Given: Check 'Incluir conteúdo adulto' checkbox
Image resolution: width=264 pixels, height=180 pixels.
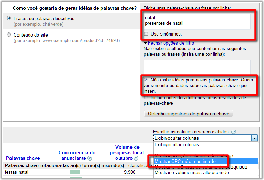Looking at the screenshot, I should point(146,98).
